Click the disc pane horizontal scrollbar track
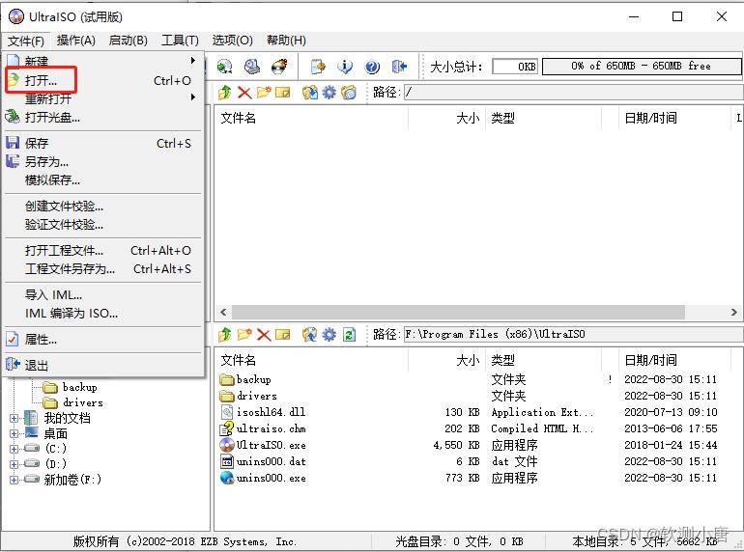This screenshot has width=744, height=552. 458,313
